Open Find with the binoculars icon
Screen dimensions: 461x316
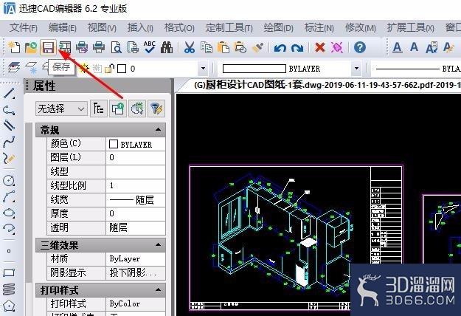167,47
